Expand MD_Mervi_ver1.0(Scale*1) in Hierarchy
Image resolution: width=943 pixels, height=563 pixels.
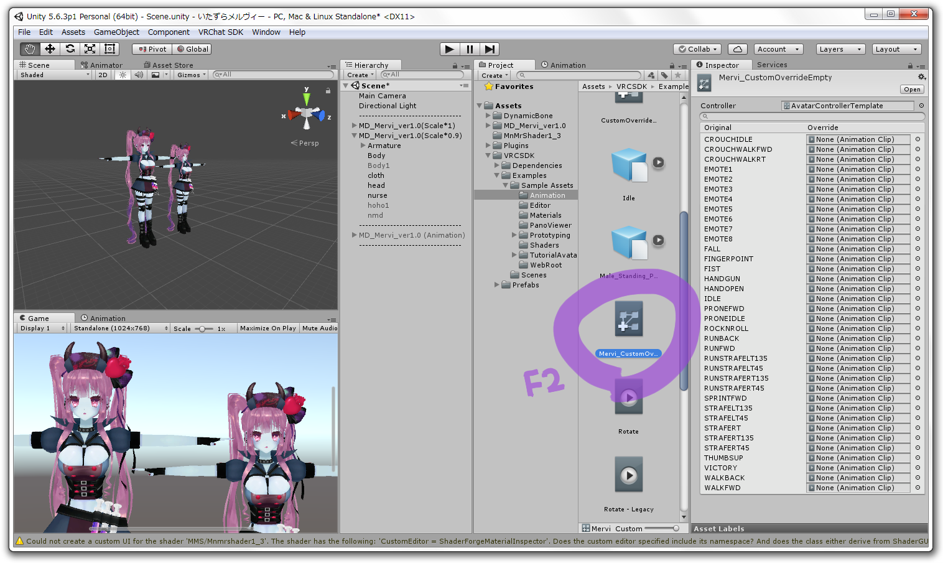[355, 126]
